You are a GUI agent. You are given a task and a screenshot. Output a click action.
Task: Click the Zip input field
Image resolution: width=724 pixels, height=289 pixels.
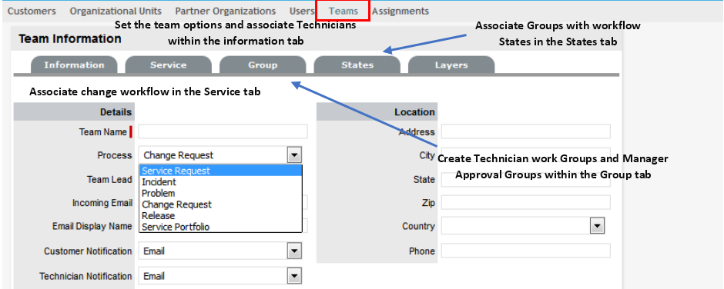click(525, 202)
